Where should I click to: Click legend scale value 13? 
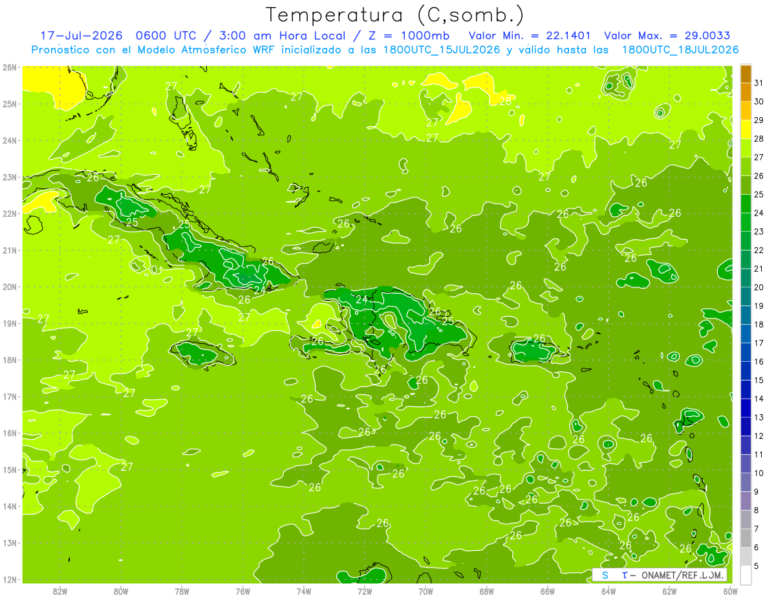coord(759,417)
